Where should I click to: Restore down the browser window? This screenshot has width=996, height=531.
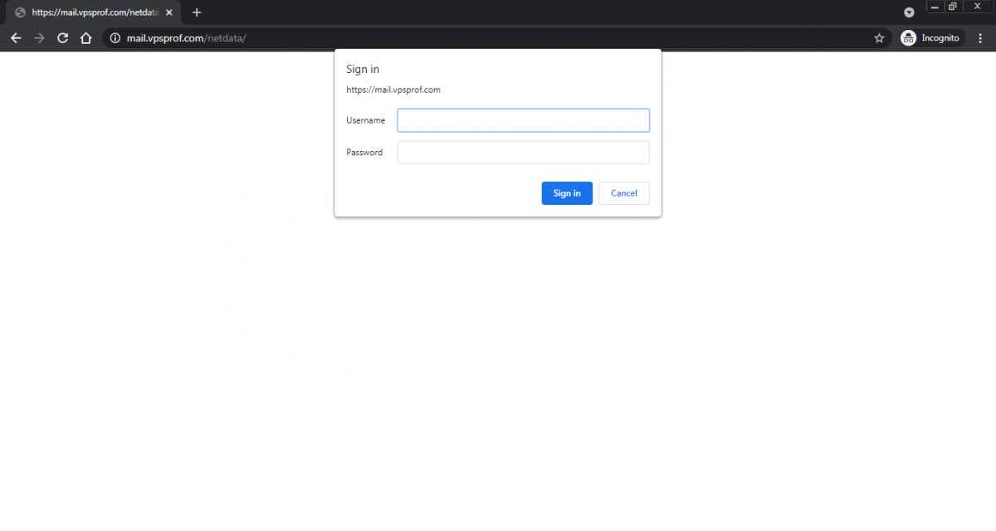953,7
